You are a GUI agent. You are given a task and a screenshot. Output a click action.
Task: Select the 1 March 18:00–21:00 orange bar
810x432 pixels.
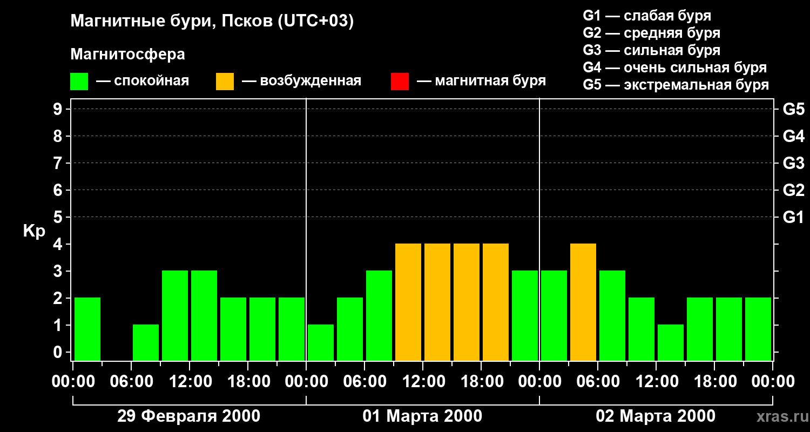[496, 302]
